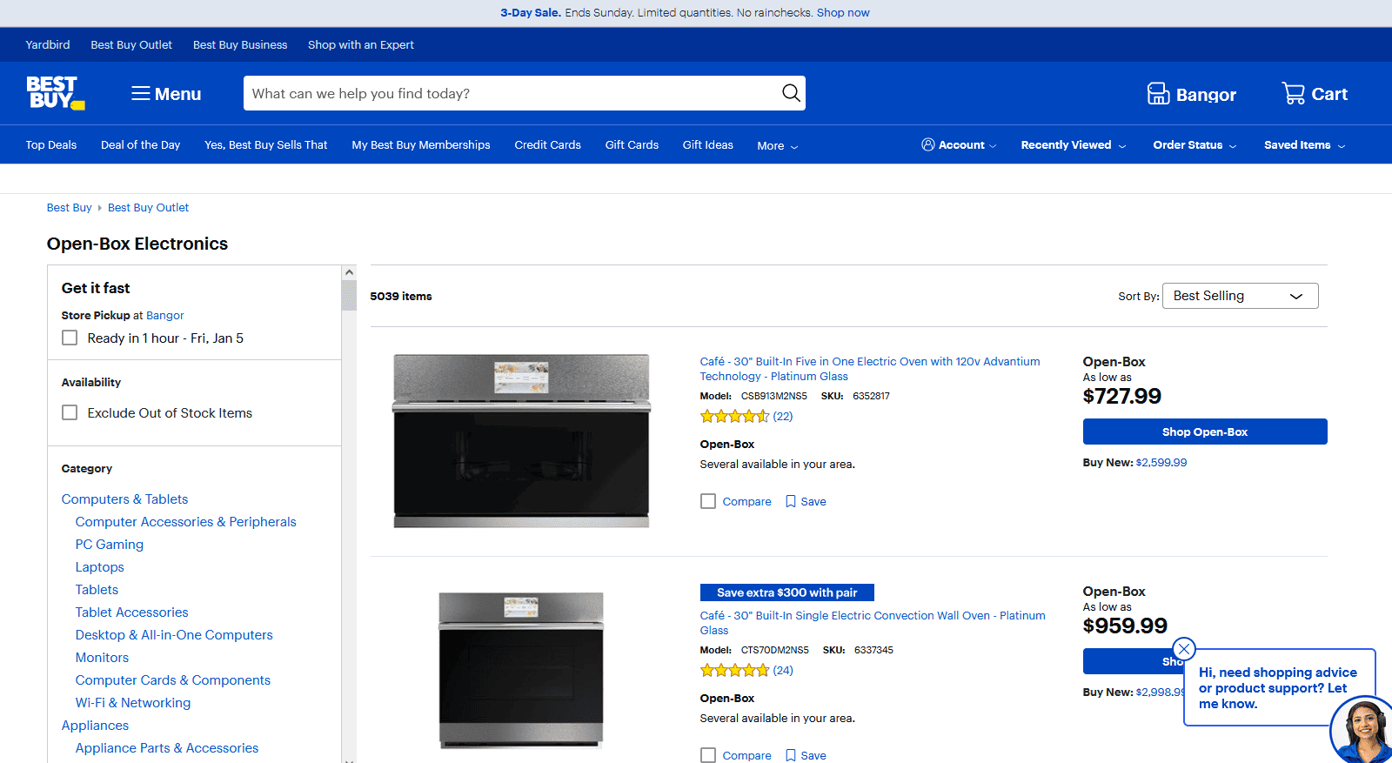Open the Sort By Best Selling dropdown
The image size is (1392, 763).
pyautogui.click(x=1240, y=296)
